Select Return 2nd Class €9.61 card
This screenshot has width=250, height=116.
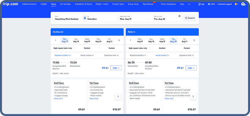coord(144,96)
